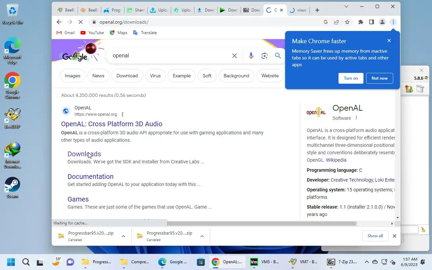Launch Steam from the desktop
The width and height of the screenshot is (432, 270).
tap(12, 188)
